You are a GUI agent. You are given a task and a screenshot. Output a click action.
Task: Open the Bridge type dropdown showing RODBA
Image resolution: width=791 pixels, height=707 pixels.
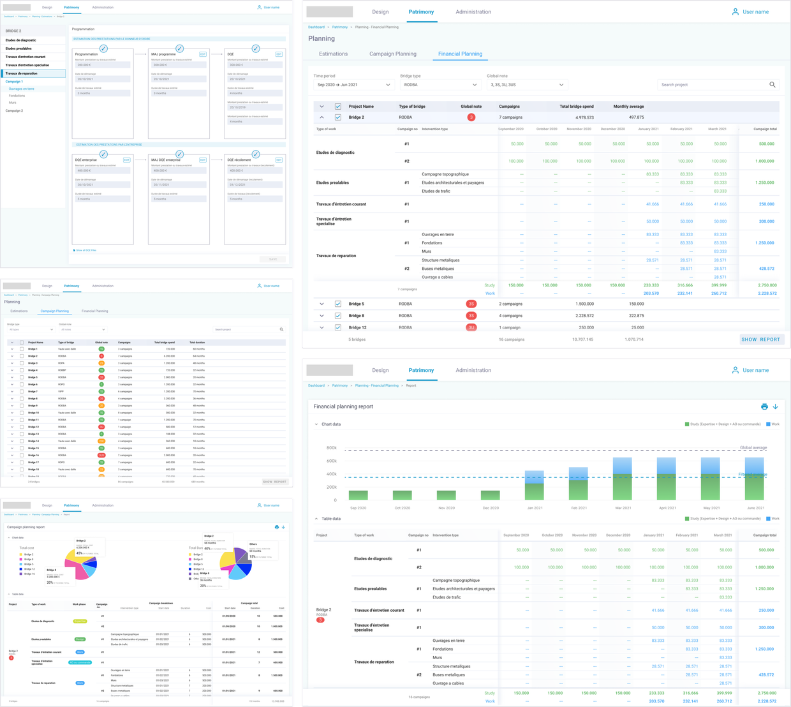click(440, 85)
